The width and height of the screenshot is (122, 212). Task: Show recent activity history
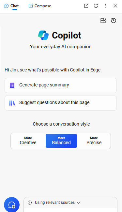click(114, 21)
